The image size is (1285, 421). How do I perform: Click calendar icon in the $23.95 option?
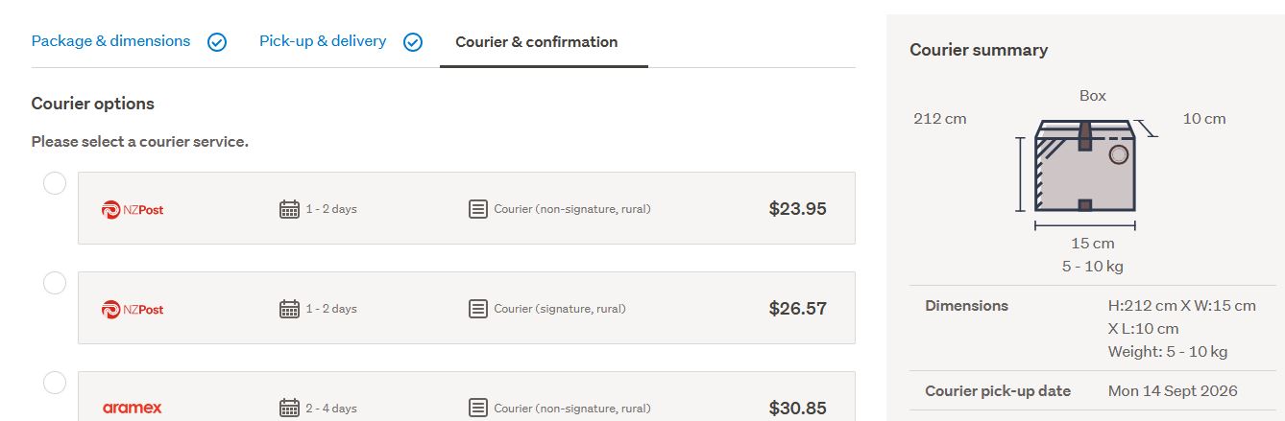pyautogui.click(x=289, y=209)
